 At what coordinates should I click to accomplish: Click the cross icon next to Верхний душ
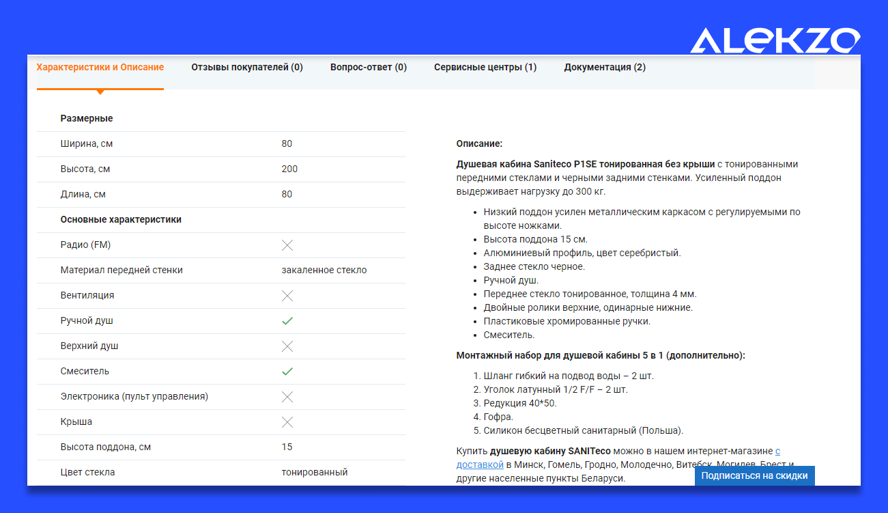[287, 346]
